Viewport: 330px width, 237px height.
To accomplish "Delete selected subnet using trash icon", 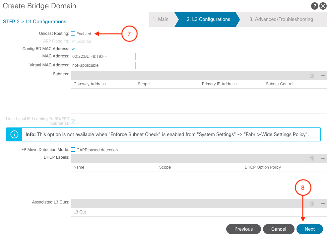I will click(312, 75).
